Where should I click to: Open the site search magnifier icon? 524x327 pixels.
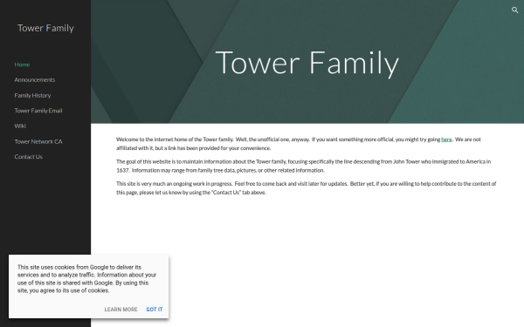coord(514,10)
